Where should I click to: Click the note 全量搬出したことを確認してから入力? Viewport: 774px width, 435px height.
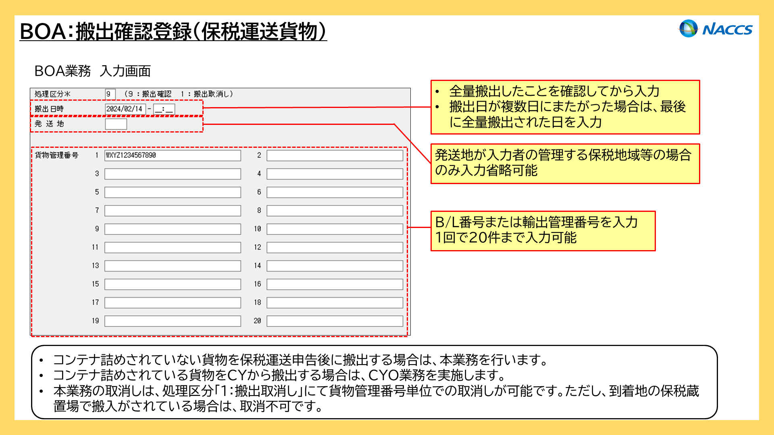(554, 91)
